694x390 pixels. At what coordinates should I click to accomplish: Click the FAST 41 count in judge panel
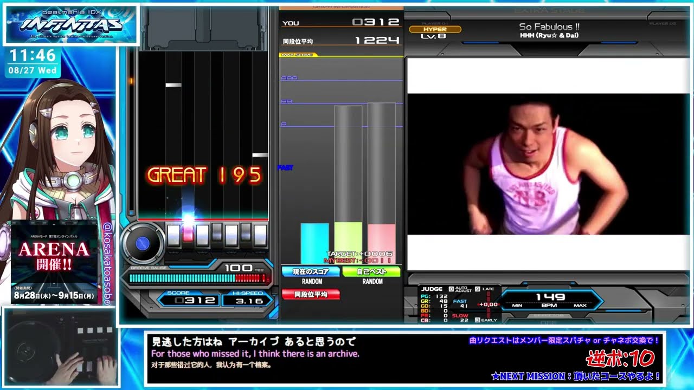pos(460,304)
